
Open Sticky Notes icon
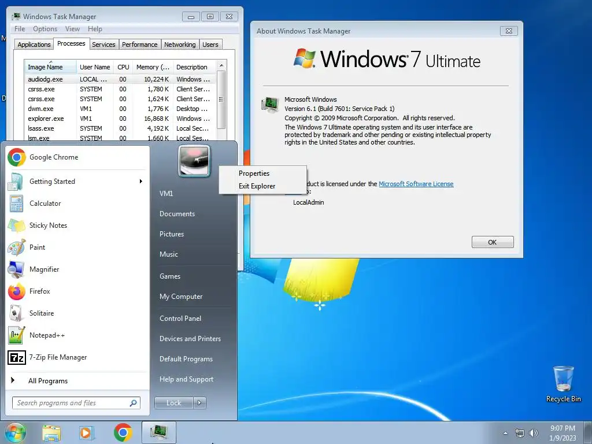(x=16, y=225)
